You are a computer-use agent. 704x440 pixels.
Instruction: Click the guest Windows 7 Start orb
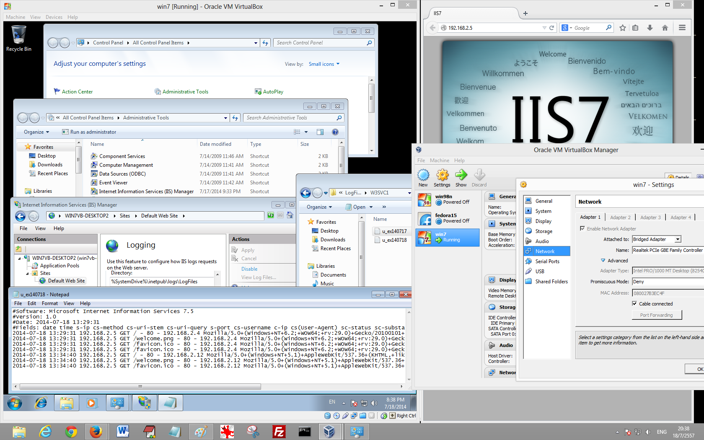click(x=15, y=403)
